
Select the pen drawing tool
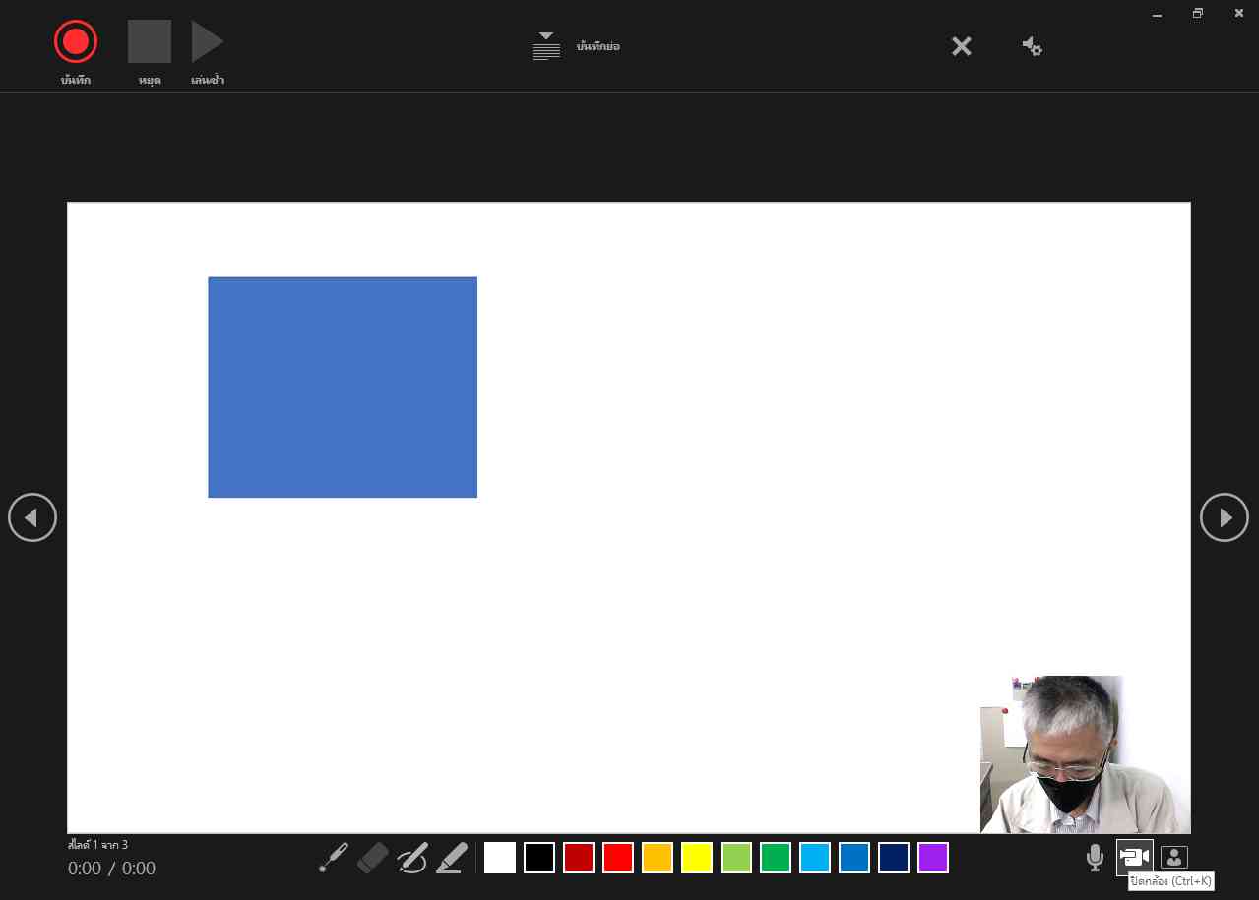pyautogui.click(x=412, y=858)
